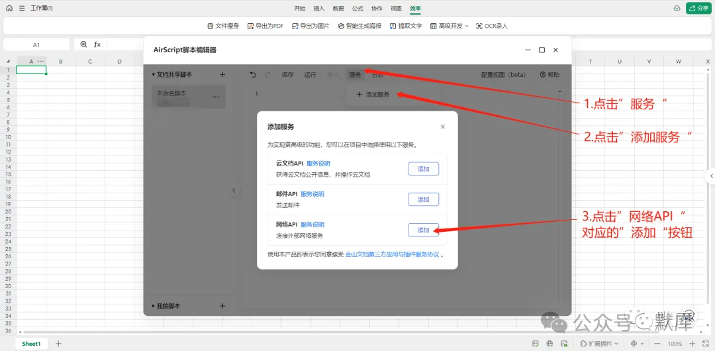Click 导出为图片 in the toolbar
Image resolution: width=715 pixels, height=351 pixels.
click(311, 26)
